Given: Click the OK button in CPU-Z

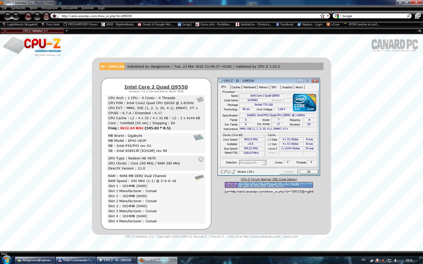Looking at the screenshot, I should [309, 172].
